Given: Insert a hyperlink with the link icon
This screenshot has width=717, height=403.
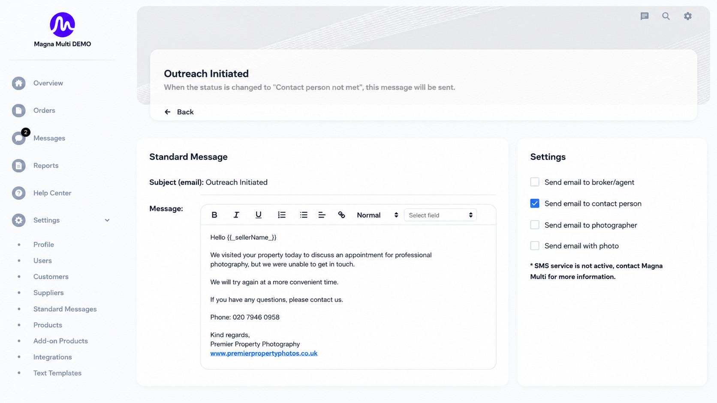Looking at the screenshot, I should pyautogui.click(x=341, y=215).
